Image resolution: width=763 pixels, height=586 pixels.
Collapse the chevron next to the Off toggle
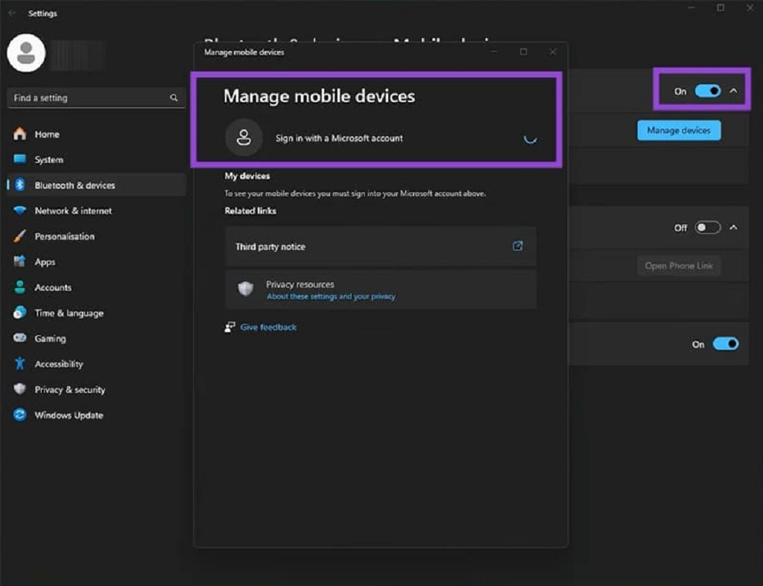point(733,228)
